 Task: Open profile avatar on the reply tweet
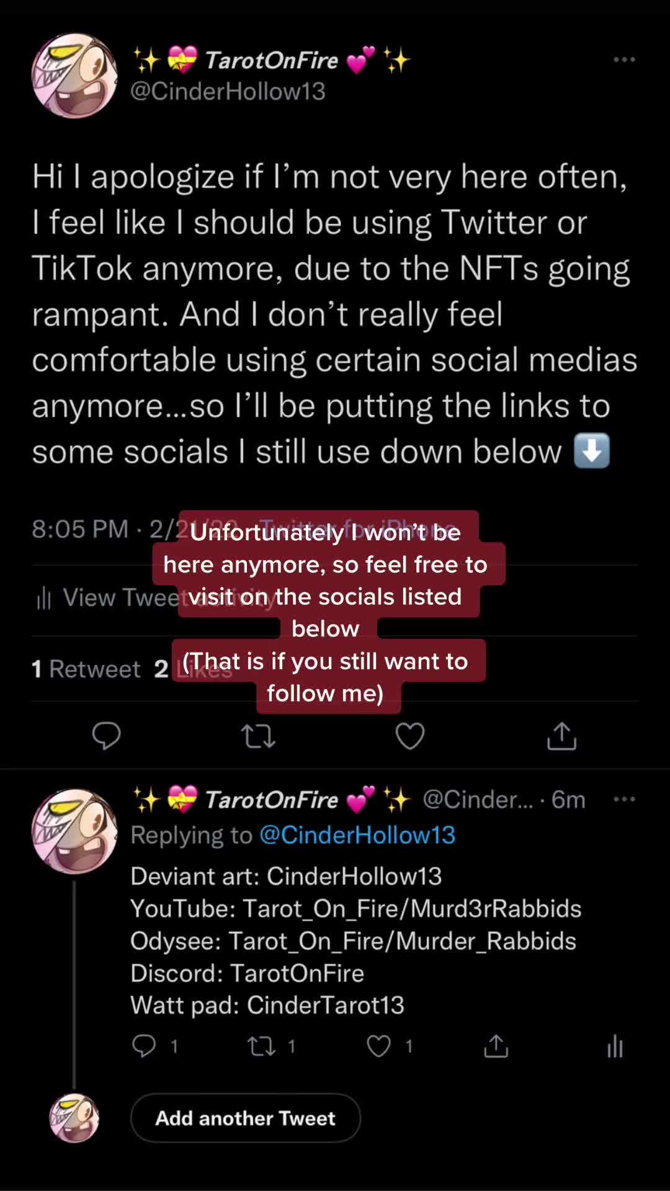(74, 831)
